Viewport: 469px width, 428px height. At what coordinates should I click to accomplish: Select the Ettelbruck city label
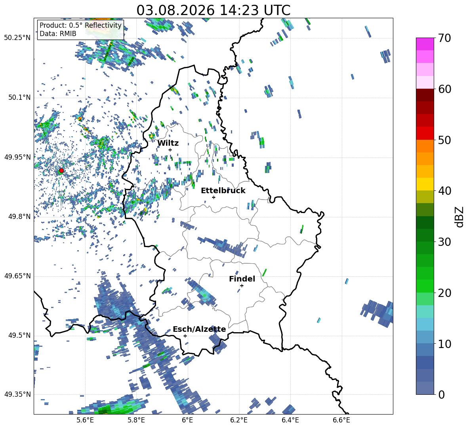pos(223,191)
